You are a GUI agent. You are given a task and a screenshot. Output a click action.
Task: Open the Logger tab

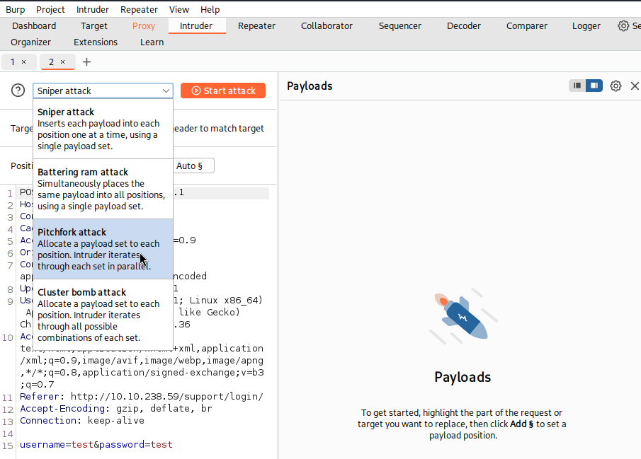[586, 25]
